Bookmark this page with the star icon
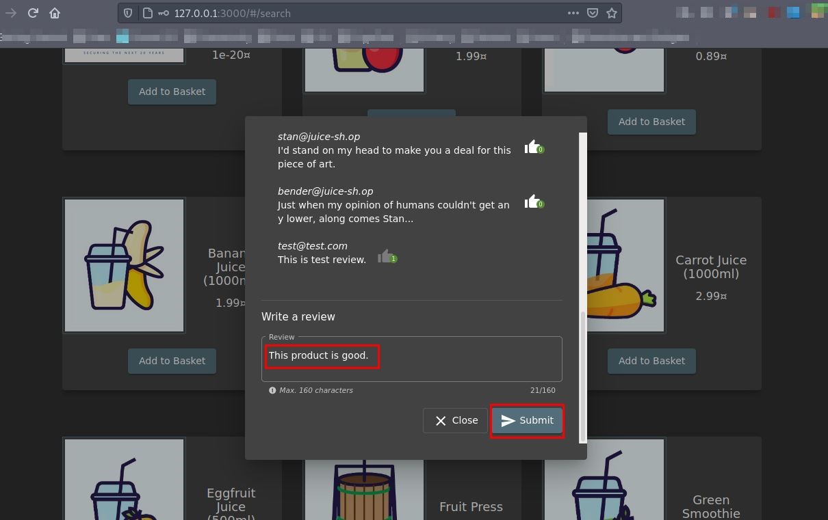Viewport: 828px width, 520px height. click(x=612, y=13)
